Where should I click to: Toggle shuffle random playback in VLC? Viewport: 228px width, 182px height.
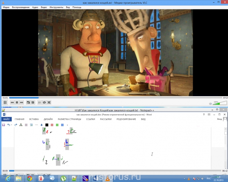[49, 103]
